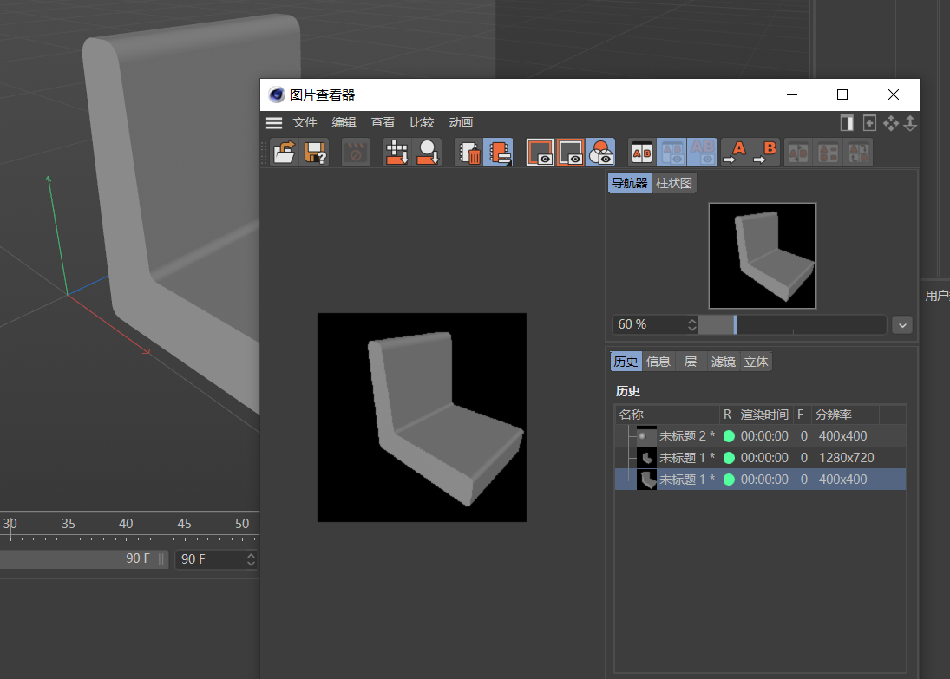Switch to the 柱状图 tab
The height and width of the screenshot is (679, 950).
click(674, 183)
